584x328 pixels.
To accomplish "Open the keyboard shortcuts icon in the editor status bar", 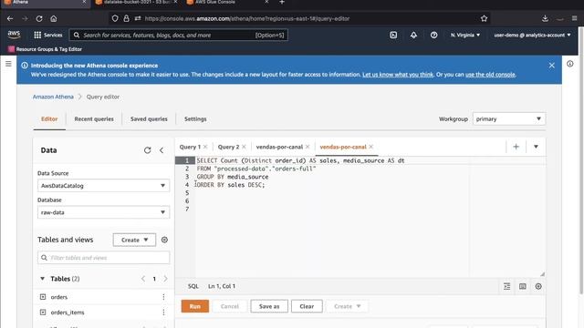I will pos(523,286).
